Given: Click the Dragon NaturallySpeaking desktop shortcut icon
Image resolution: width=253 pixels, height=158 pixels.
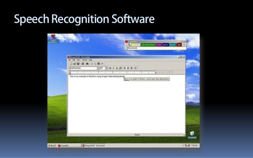Looking at the screenshot, I should tap(53, 39).
